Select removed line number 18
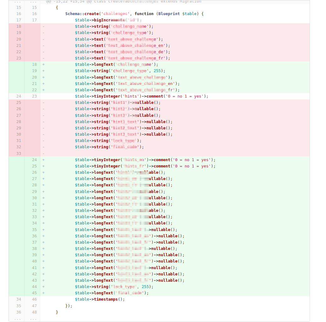Image resolution: width=326 pixels, height=322 pixels. pyautogui.click(x=19, y=26)
